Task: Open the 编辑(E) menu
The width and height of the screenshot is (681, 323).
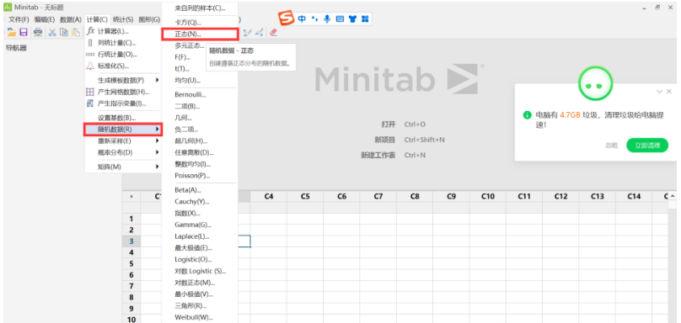Action: (x=45, y=19)
